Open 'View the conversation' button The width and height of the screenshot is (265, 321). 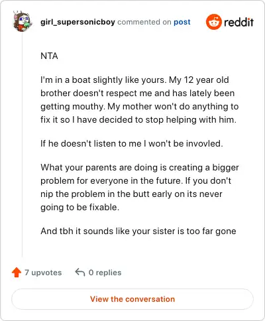[x=132, y=299]
